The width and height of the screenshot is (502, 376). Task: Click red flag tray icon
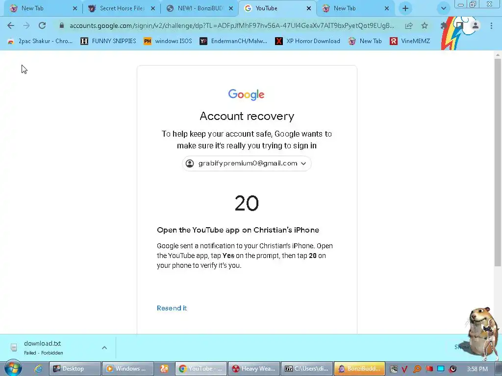429,369
